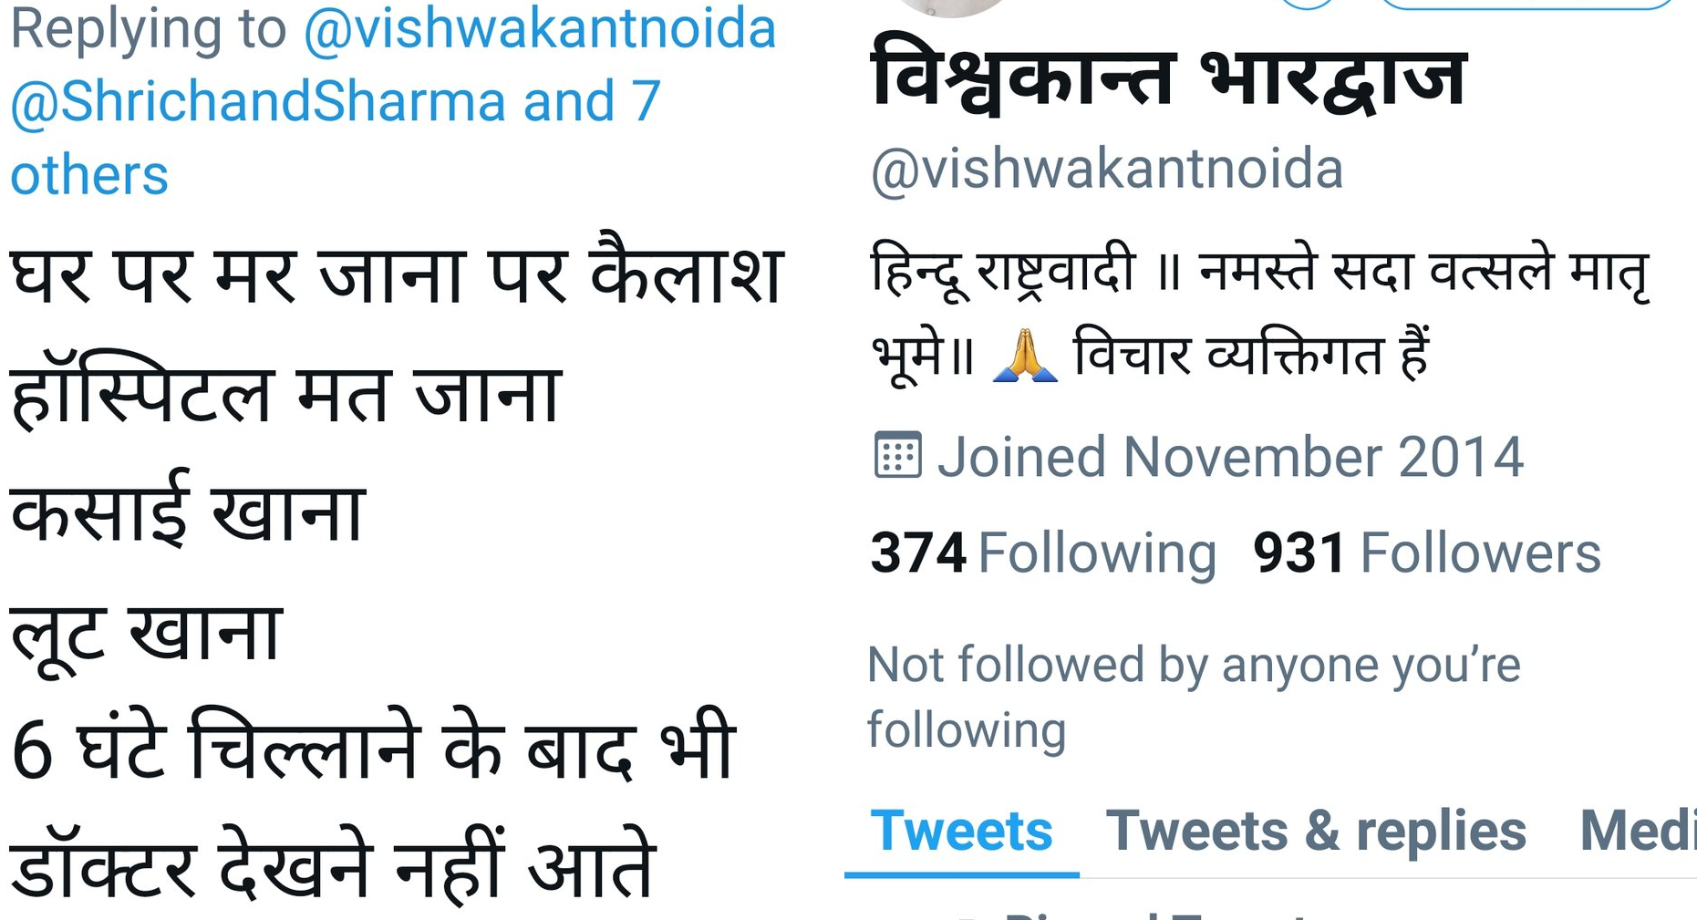The width and height of the screenshot is (1697, 920).
Task: Click the Joined November 2014 text
Action: pyautogui.click(x=1230, y=457)
